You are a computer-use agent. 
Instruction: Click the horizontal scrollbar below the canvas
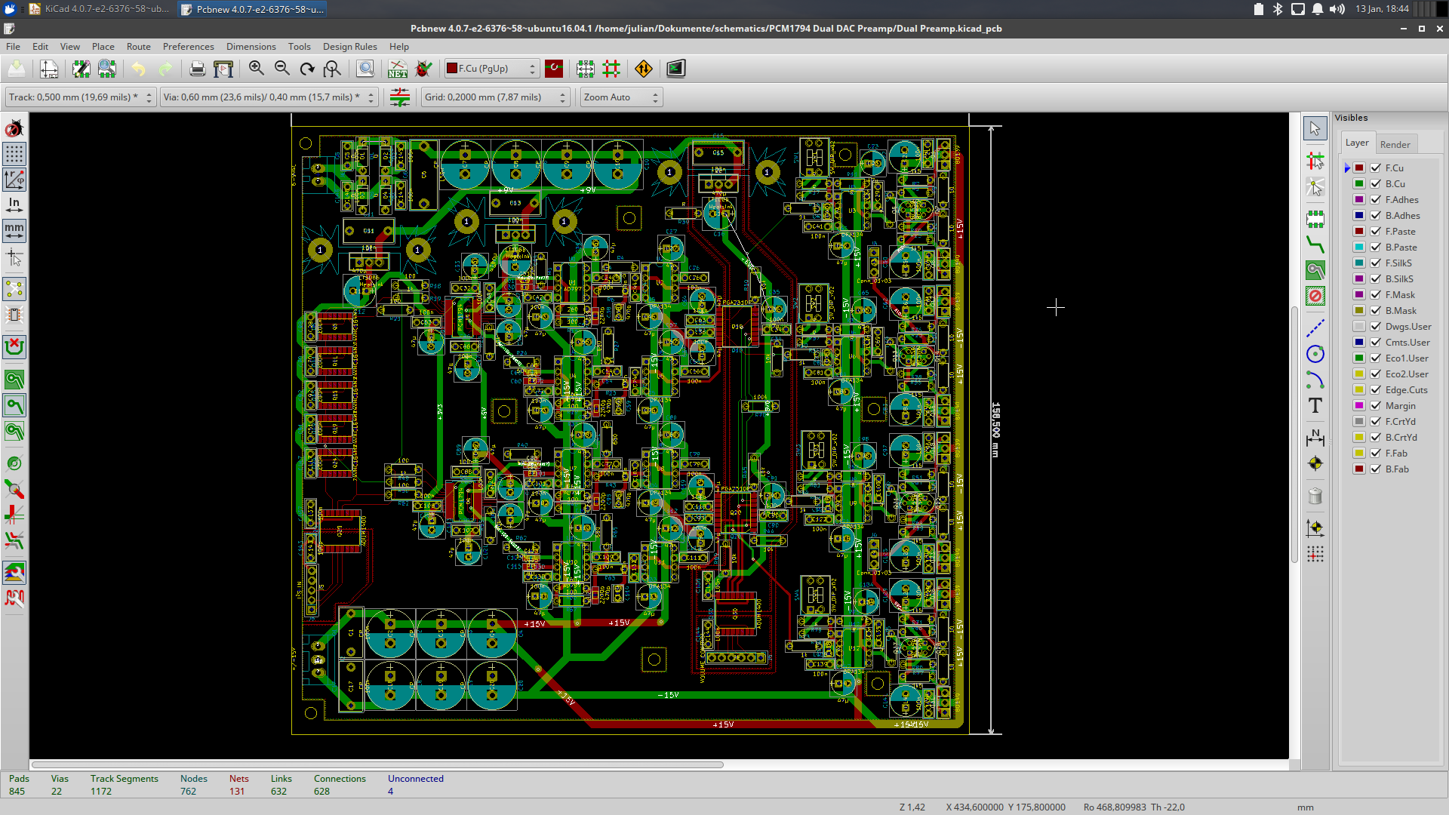(x=377, y=764)
